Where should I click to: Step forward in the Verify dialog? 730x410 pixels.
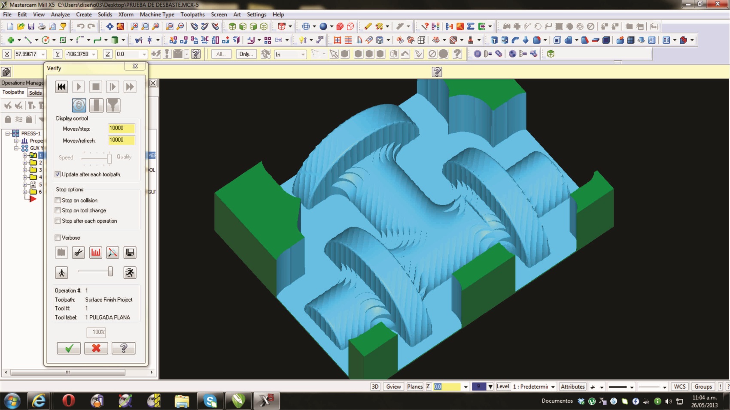click(112, 87)
